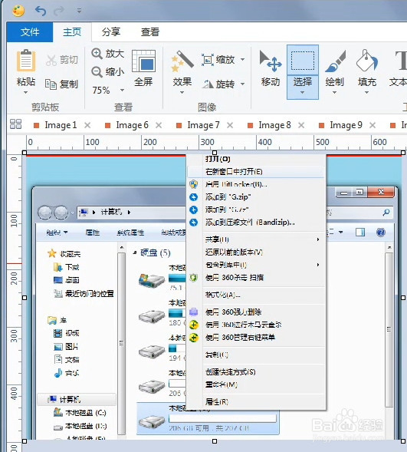
Task: Click the 计算机 item in explorer sidebar
Action: click(x=77, y=400)
